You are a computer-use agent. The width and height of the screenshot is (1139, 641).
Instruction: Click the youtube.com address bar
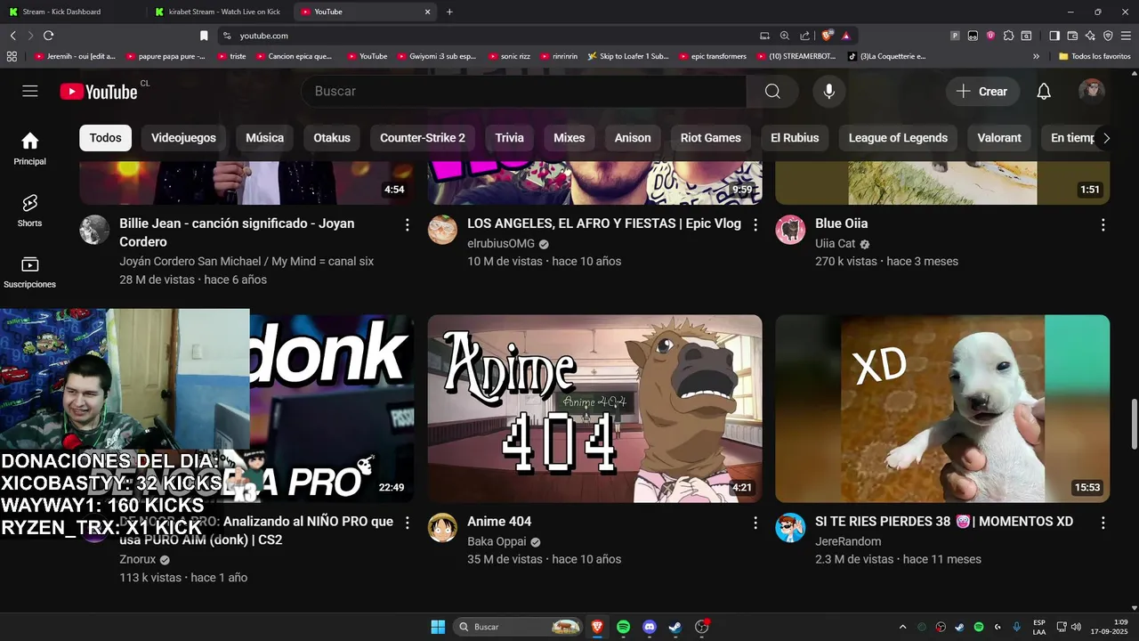[489, 36]
